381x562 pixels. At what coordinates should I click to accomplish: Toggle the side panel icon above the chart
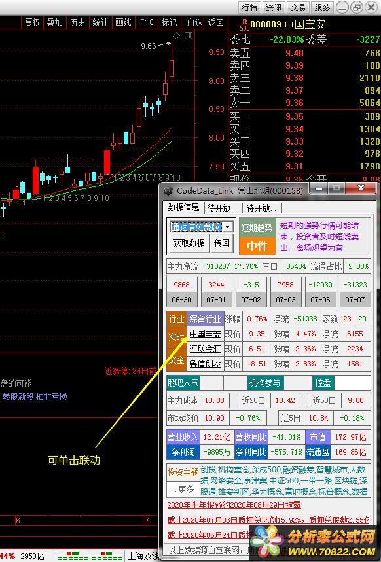click(189, 35)
